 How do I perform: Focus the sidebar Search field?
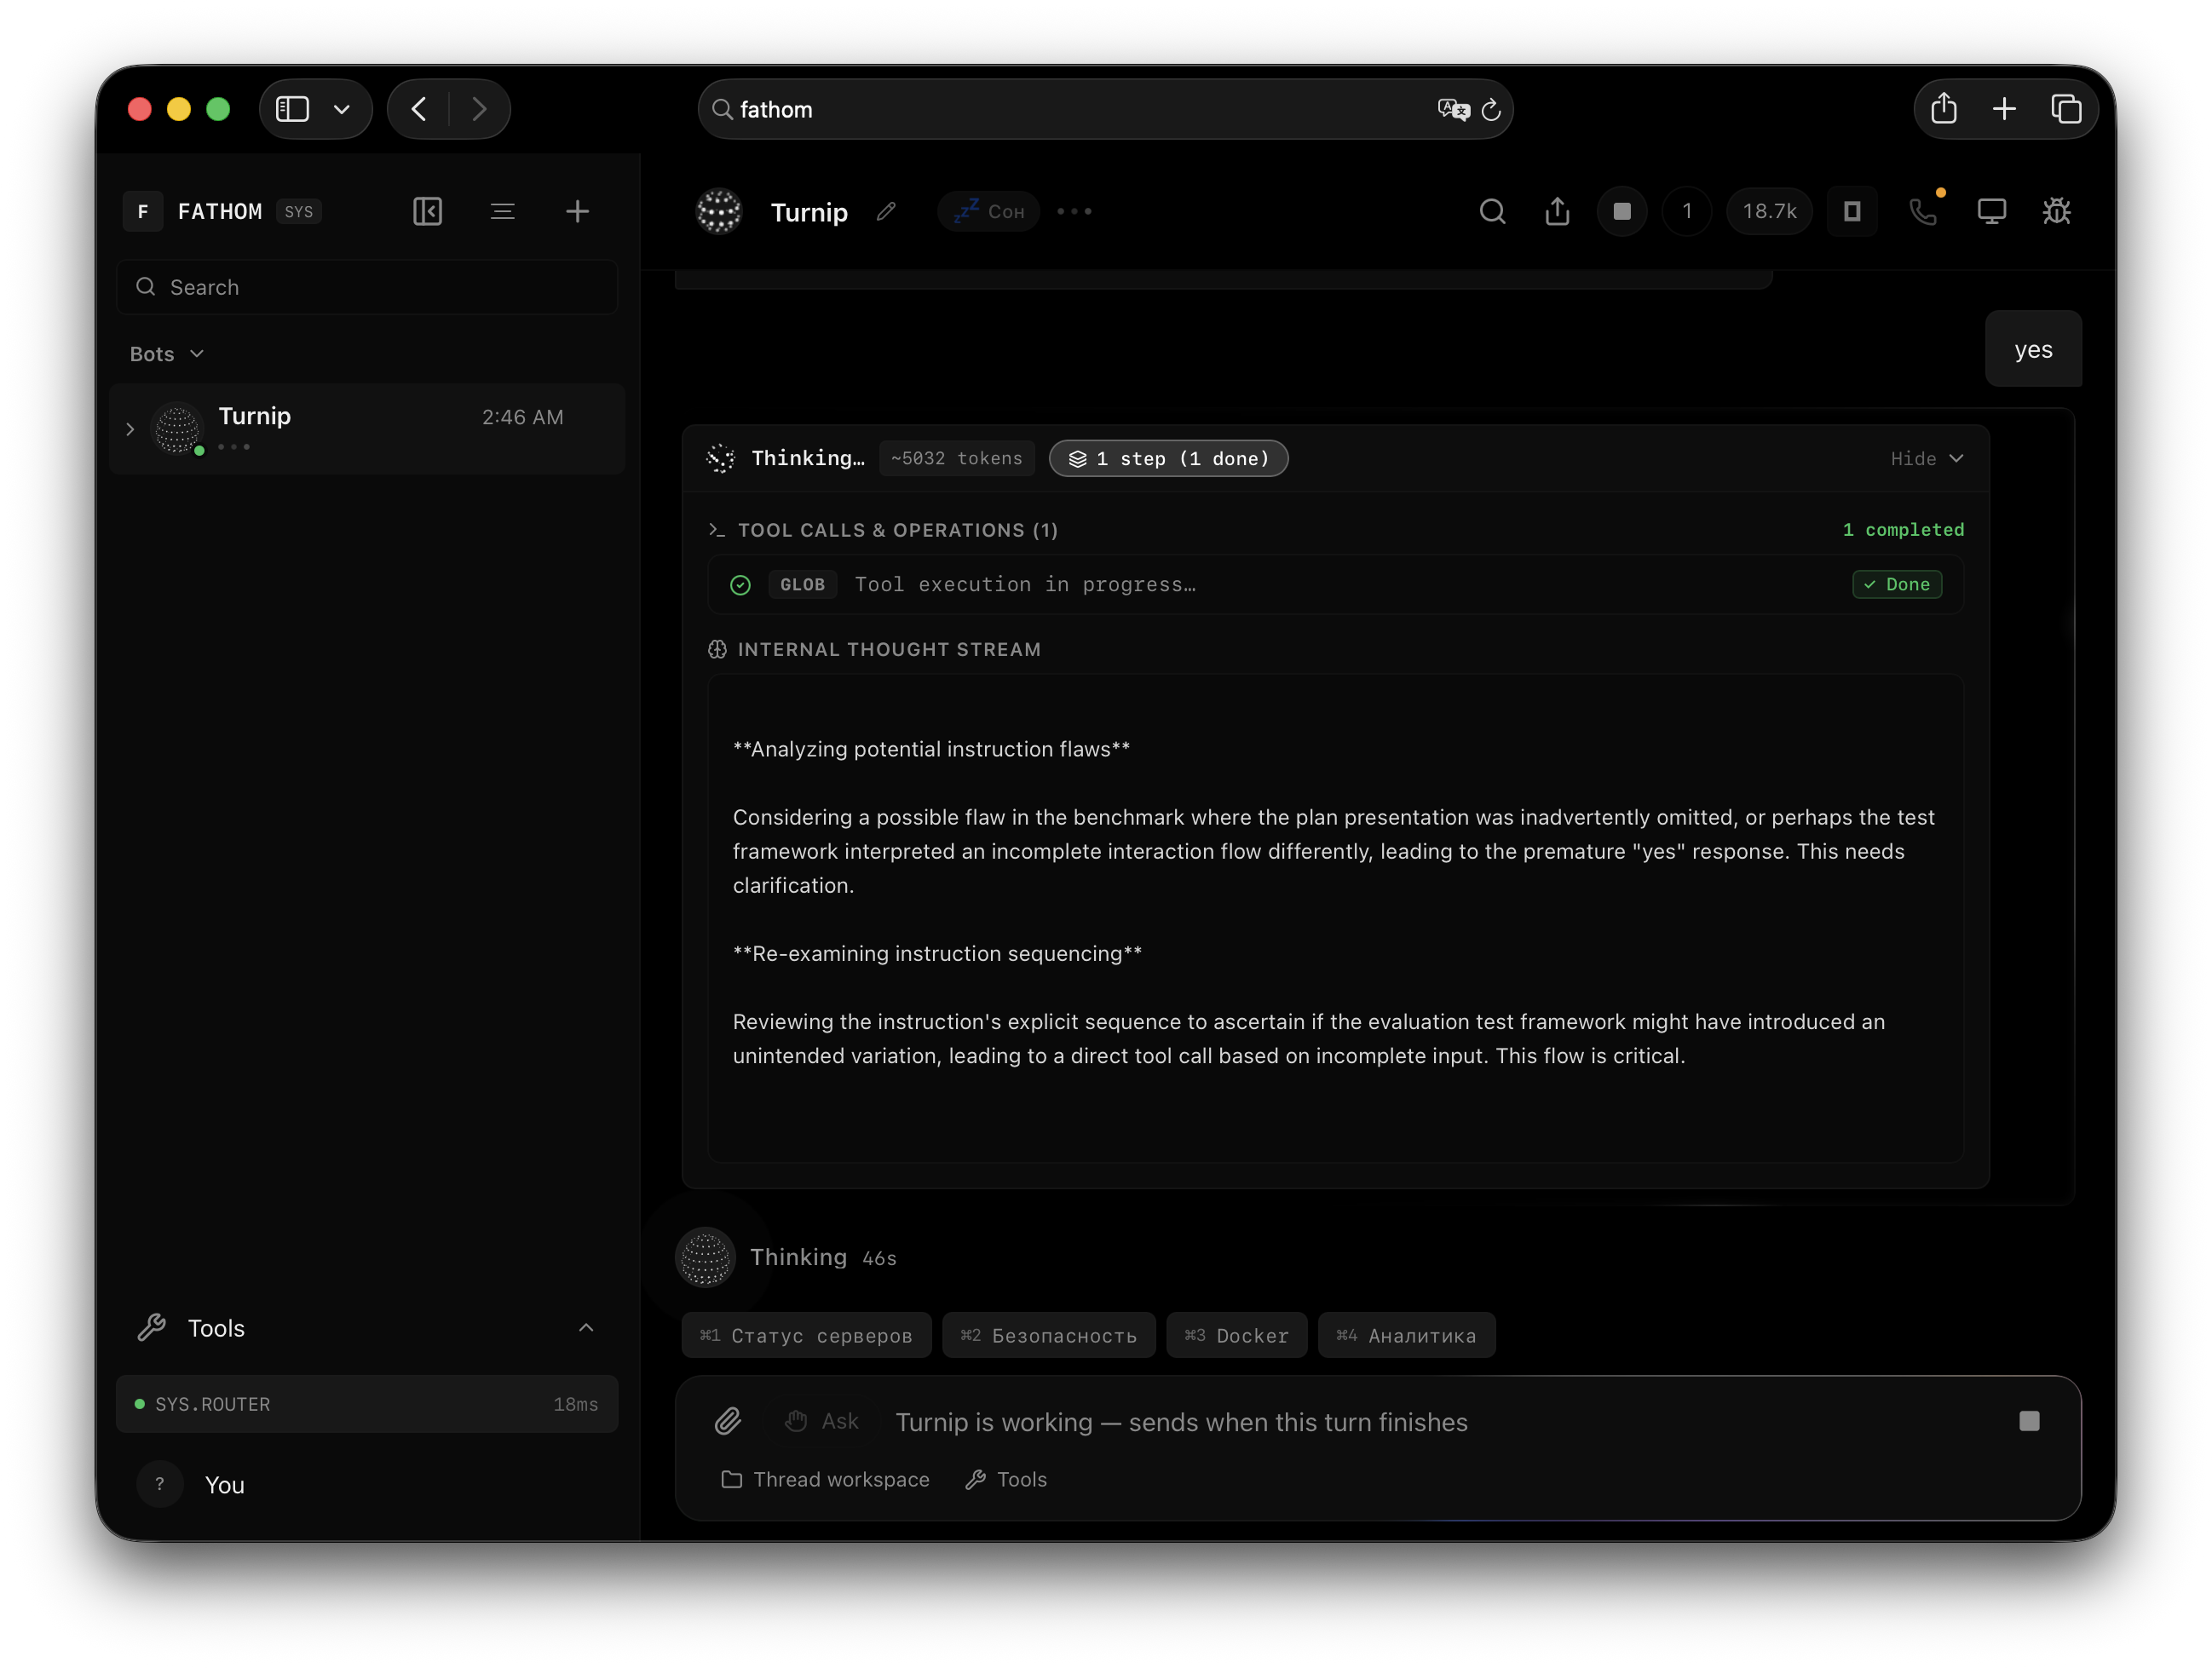(x=367, y=287)
